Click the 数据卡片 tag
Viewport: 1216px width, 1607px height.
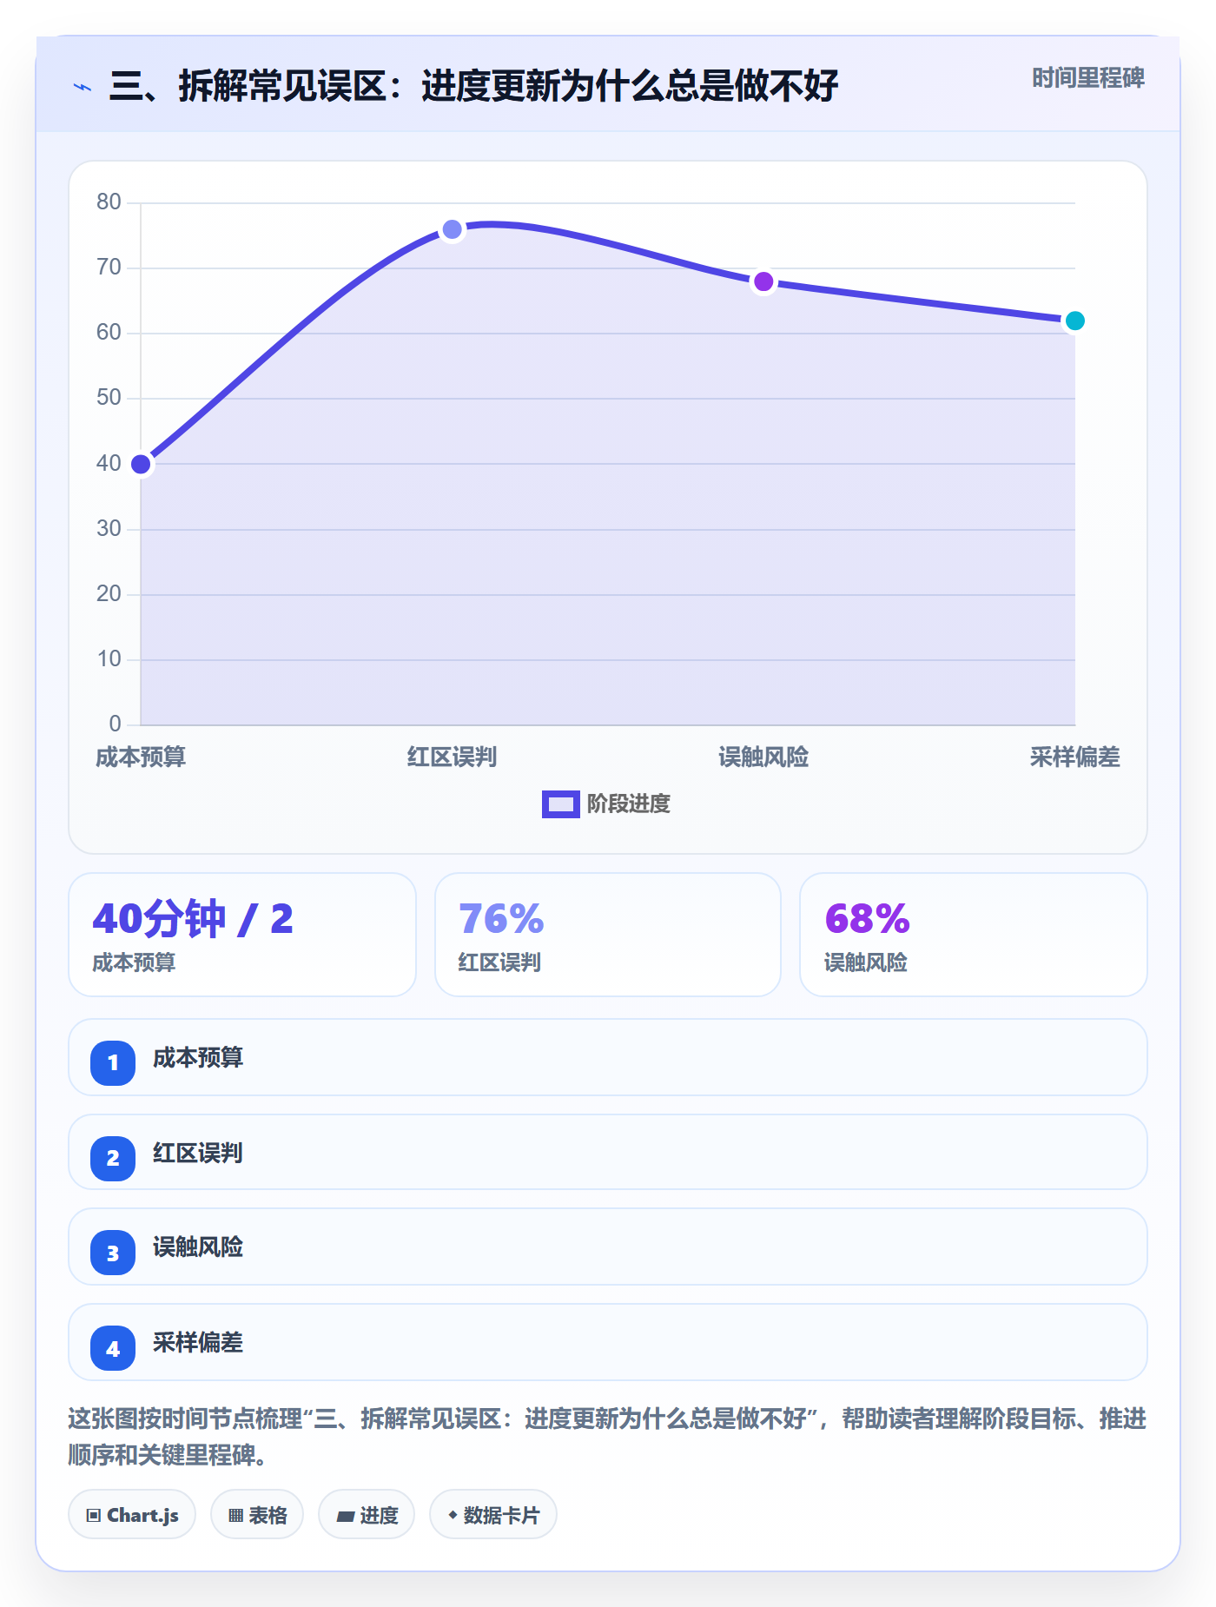tap(493, 1515)
